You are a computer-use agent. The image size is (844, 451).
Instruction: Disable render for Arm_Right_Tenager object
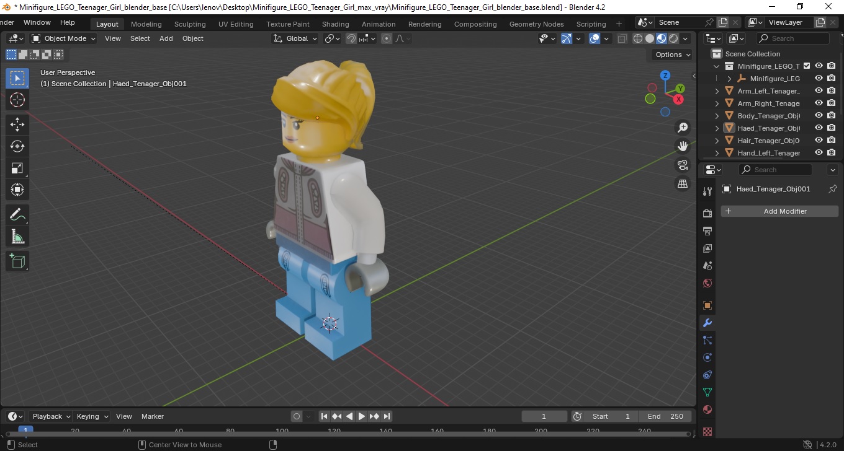point(831,103)
